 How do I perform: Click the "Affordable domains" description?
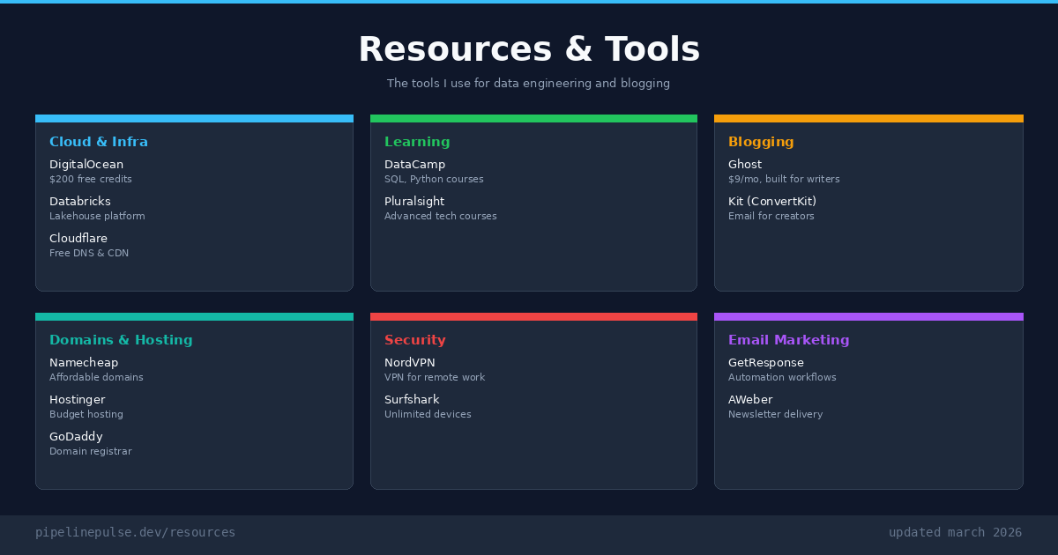[96, 378]
